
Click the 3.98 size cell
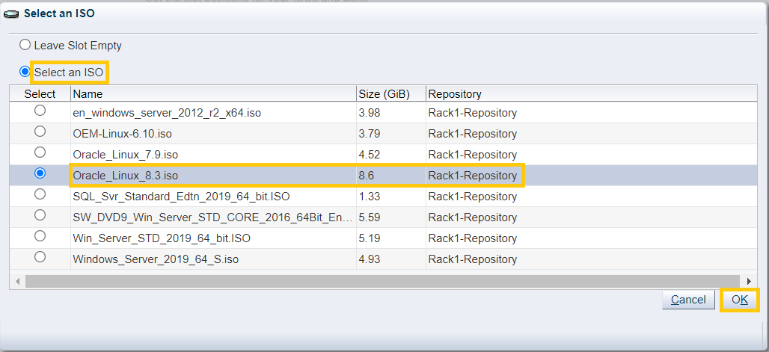391,113
